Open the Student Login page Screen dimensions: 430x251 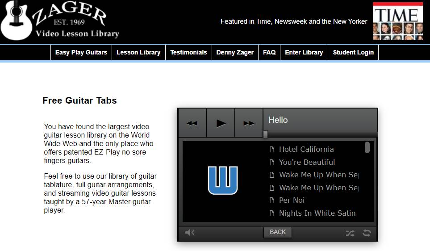tap(353, 52)
